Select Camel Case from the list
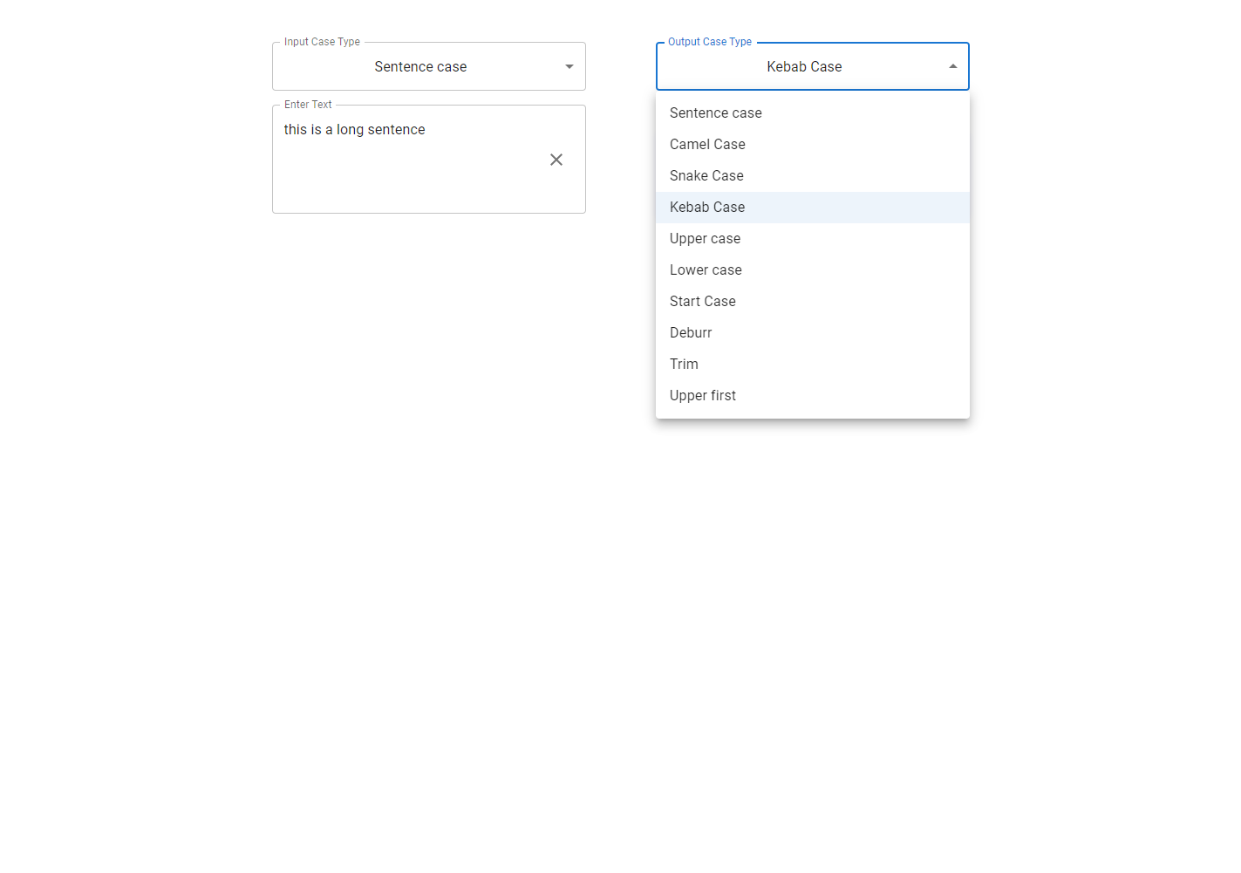 707,144
